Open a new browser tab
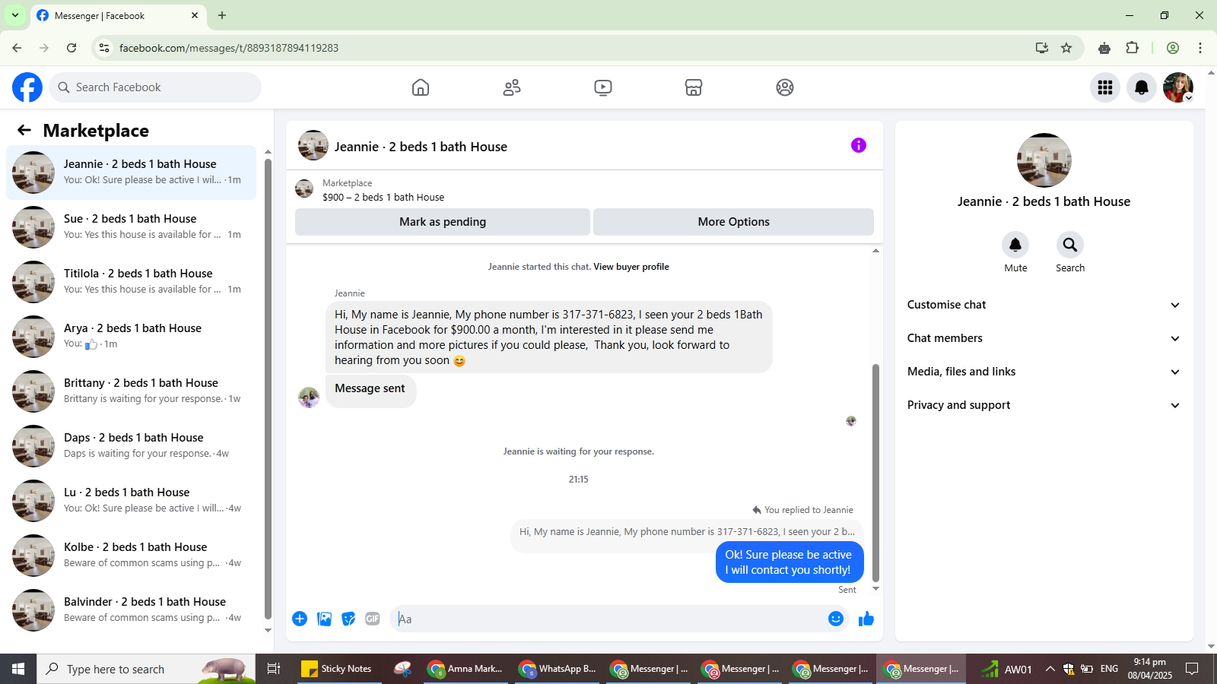Viewport: 1217px width, 684px height. (222, 15)
